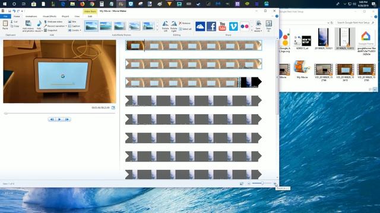Expand the Share services gallery
380x213 pixels.
252,30
